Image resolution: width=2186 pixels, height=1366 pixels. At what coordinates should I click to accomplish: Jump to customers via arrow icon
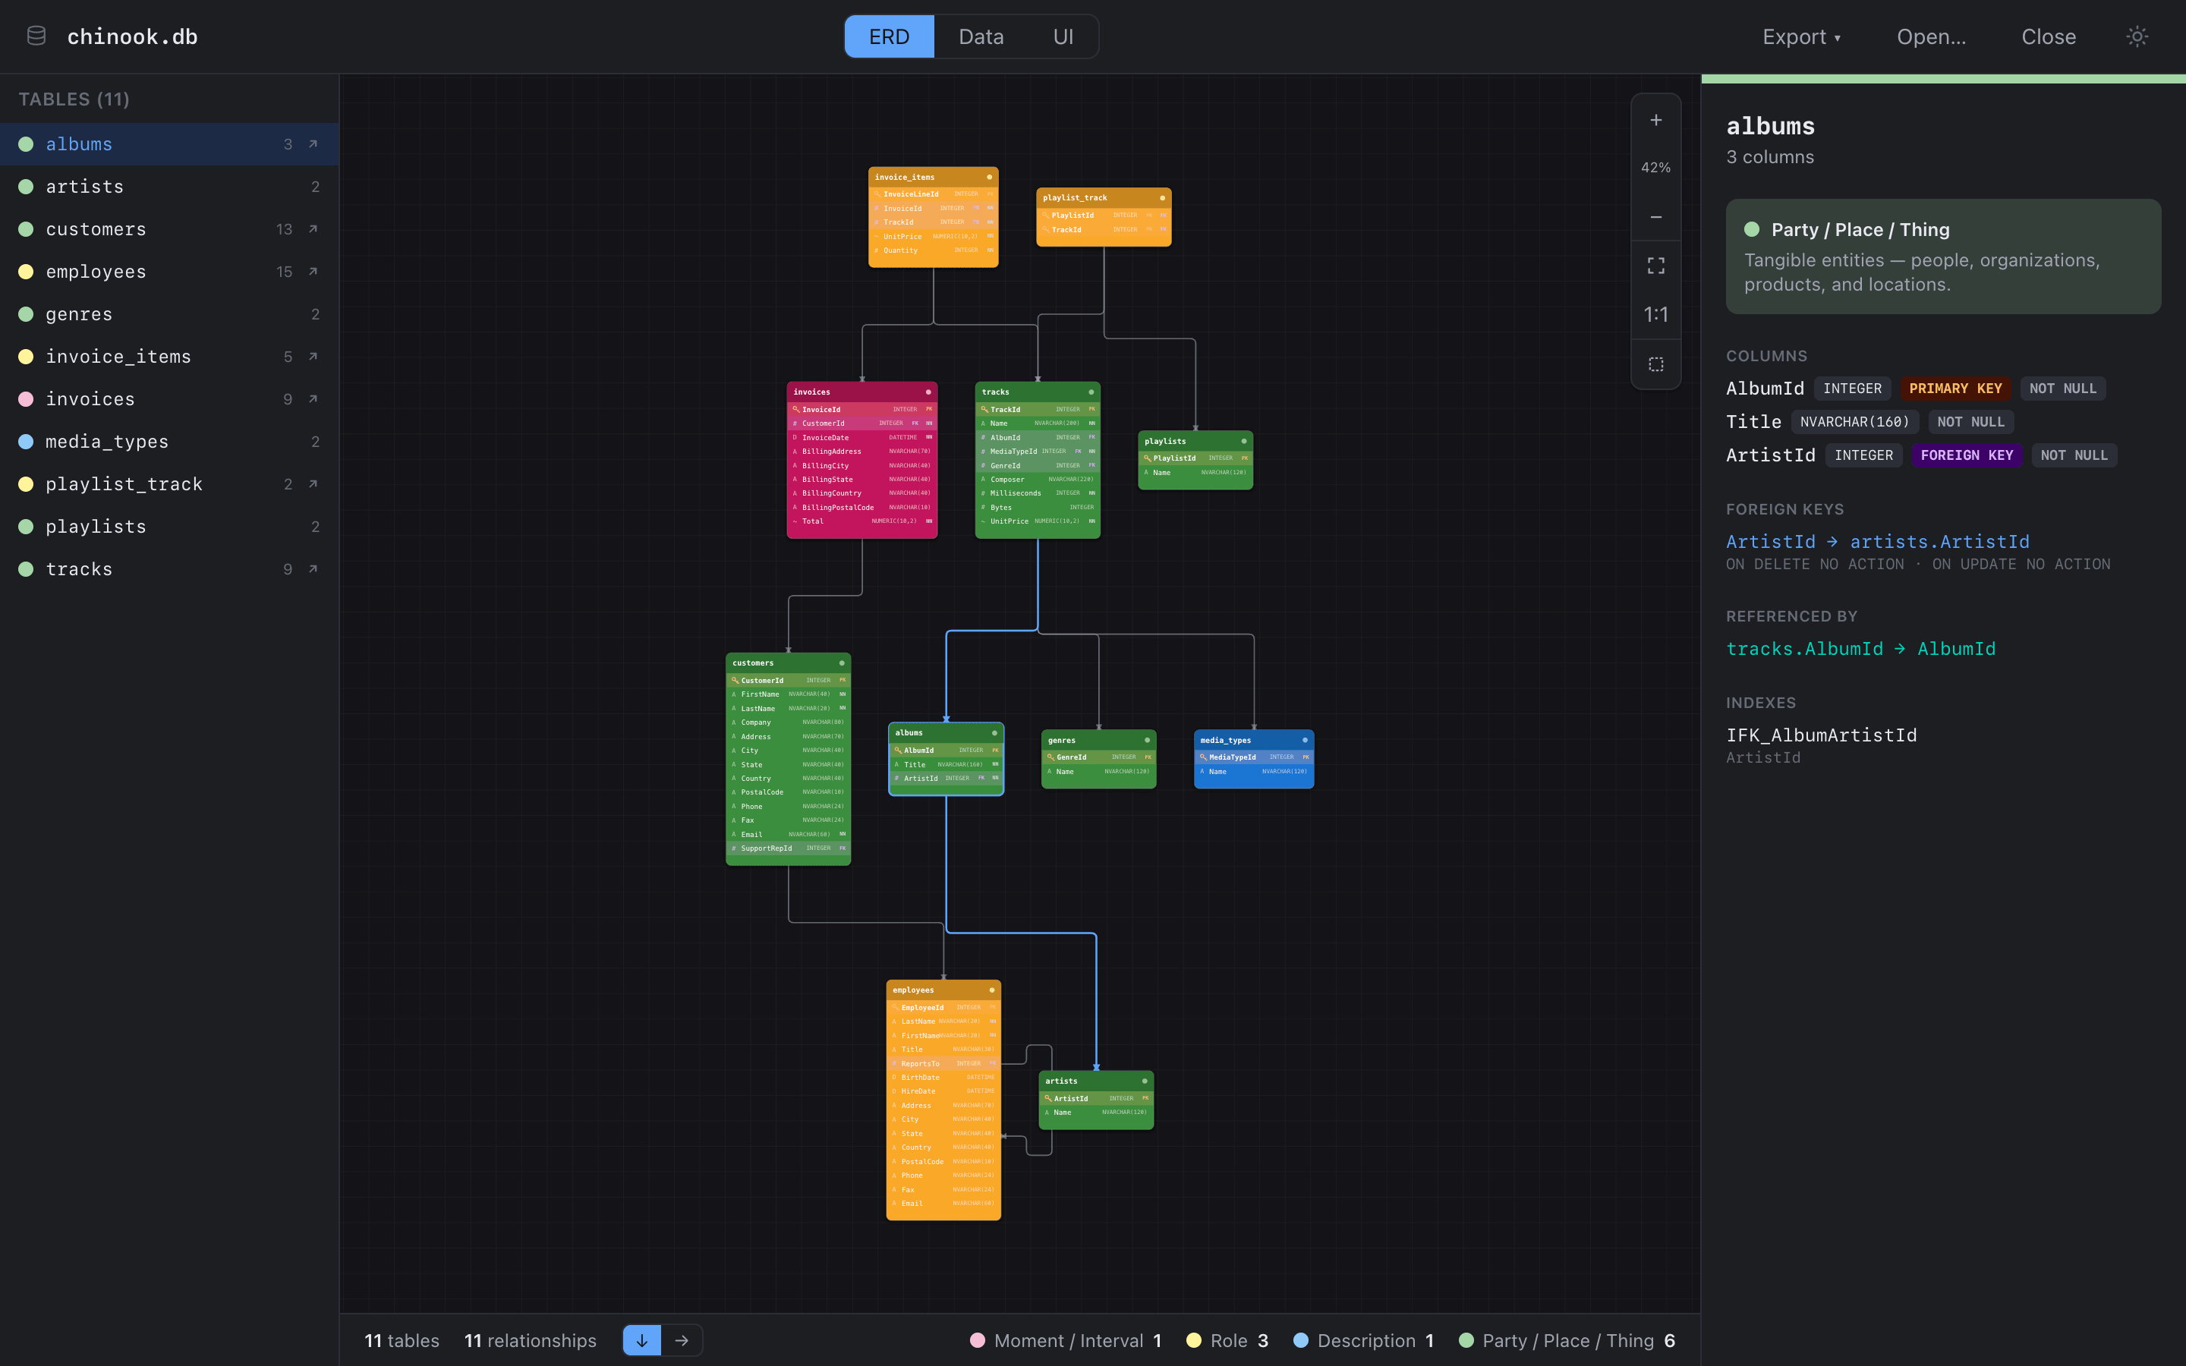coord(313,228)
